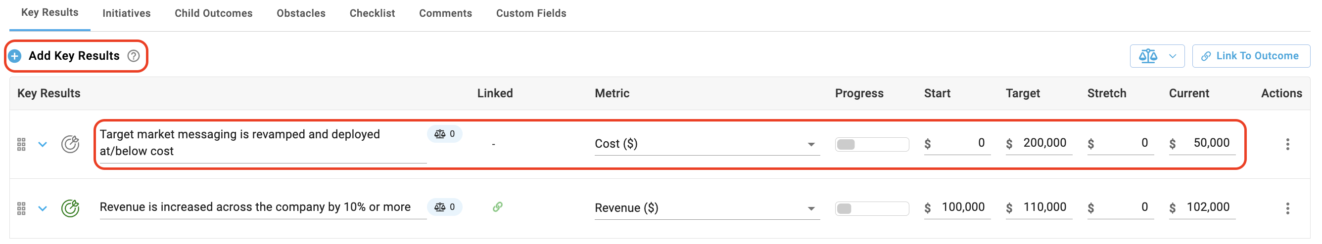Click the weight scale badge on the Revenue row
Image resolution: width=1322 pixels, height=244 pixels.
coord(444,207)
